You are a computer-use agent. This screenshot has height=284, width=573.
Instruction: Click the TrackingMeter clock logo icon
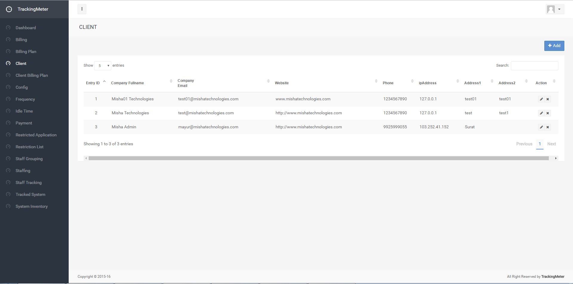(9, 9)
